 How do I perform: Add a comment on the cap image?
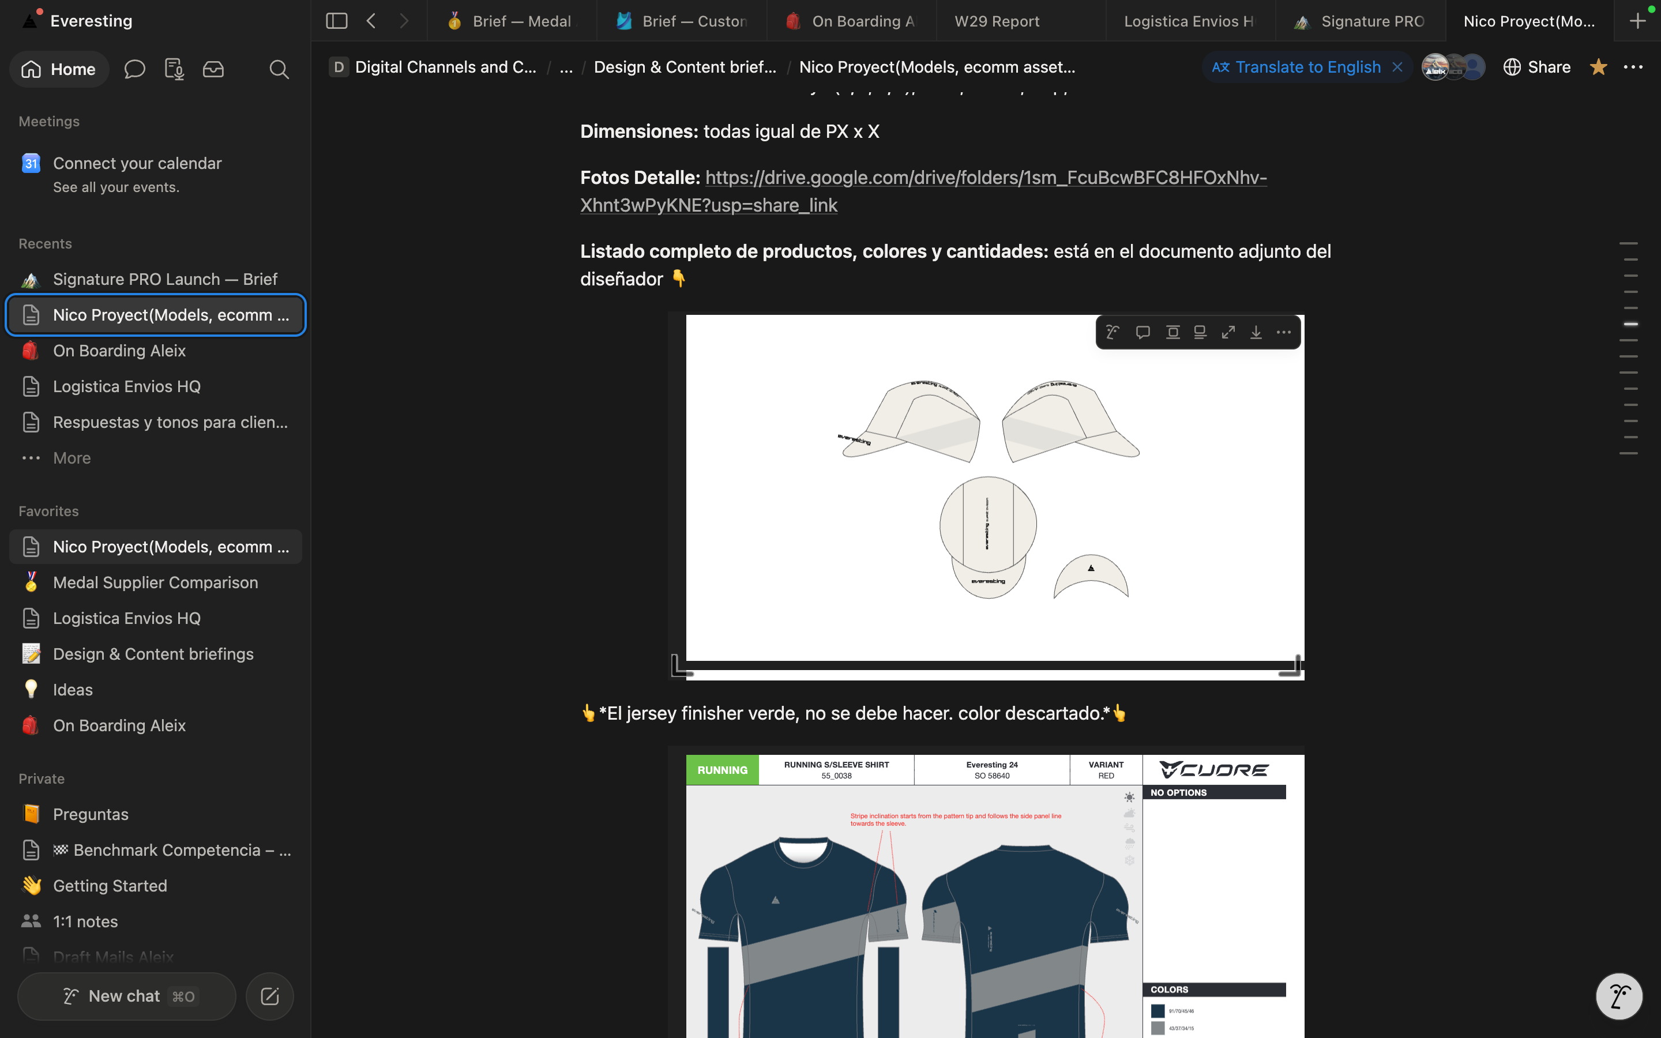[1143, 332]
